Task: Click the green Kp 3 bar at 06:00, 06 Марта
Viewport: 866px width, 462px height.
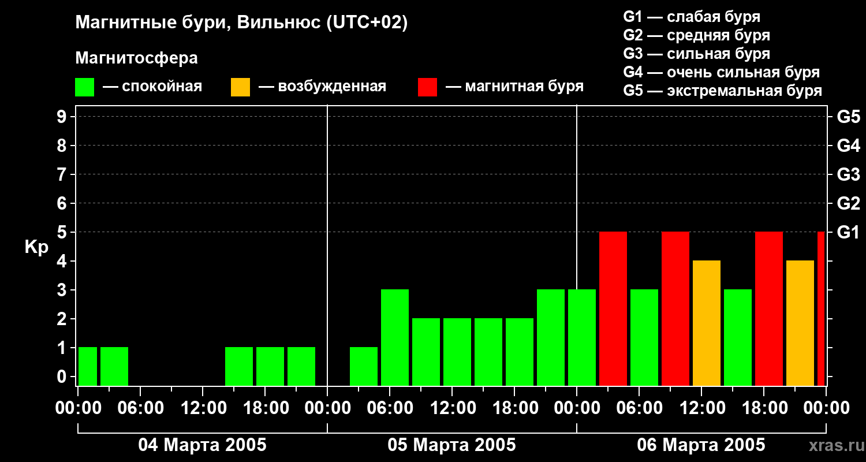Action: click(x=644, y=338)
